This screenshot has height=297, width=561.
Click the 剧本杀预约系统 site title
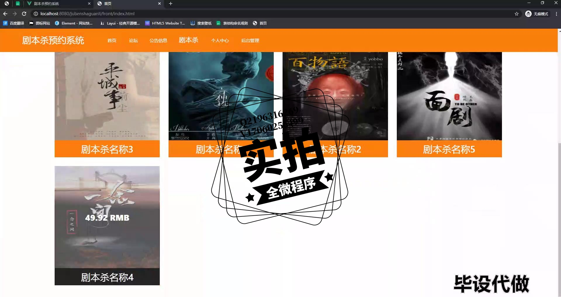click(53, 40)
